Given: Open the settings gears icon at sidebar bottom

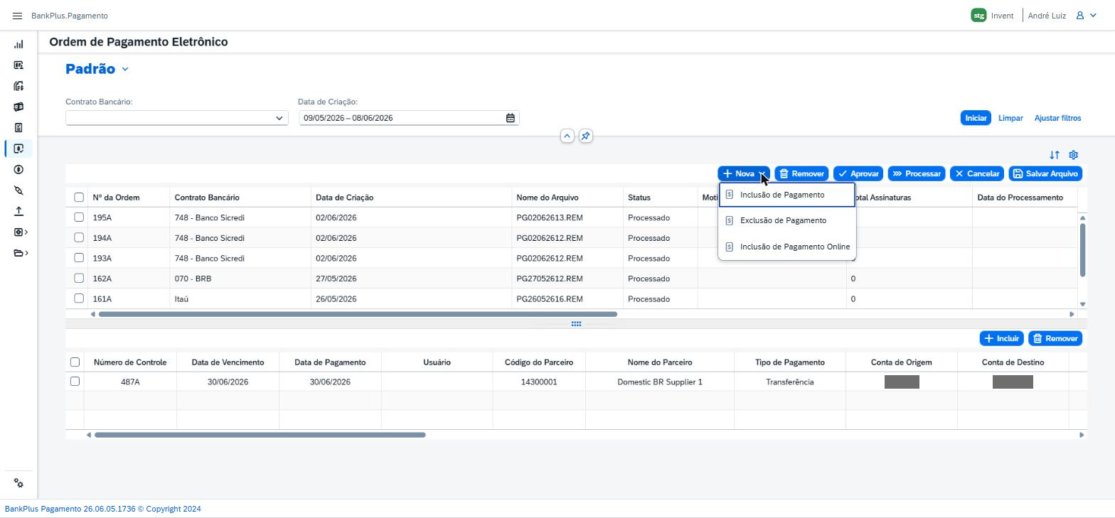Looking at the screenshot, I should (18, 483).
